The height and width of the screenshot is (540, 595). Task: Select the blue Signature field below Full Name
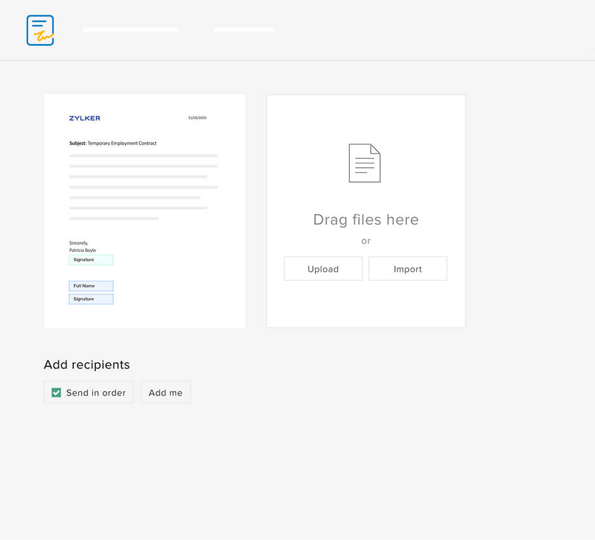click(91, 299)
